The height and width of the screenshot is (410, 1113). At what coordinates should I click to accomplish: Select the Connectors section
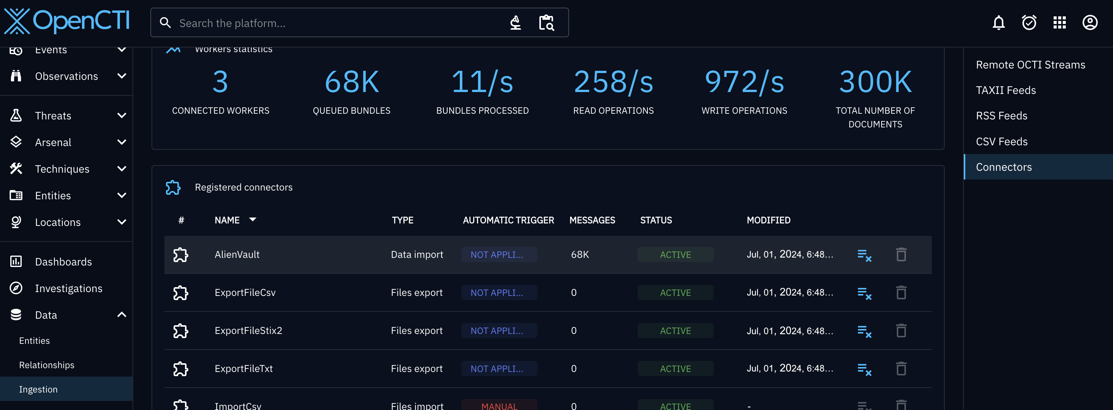pyautogui.click(x=1038, y=167)
